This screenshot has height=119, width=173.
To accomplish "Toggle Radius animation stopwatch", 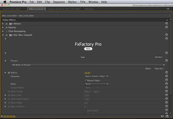I will point(9,73).
